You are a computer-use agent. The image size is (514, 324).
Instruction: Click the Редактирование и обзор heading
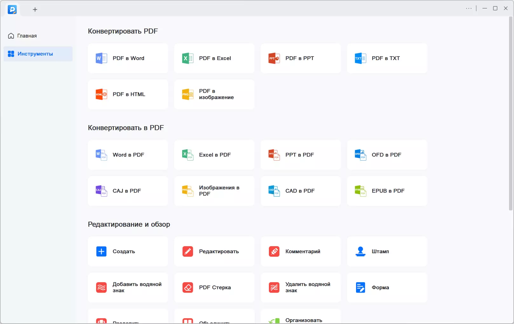129,224
